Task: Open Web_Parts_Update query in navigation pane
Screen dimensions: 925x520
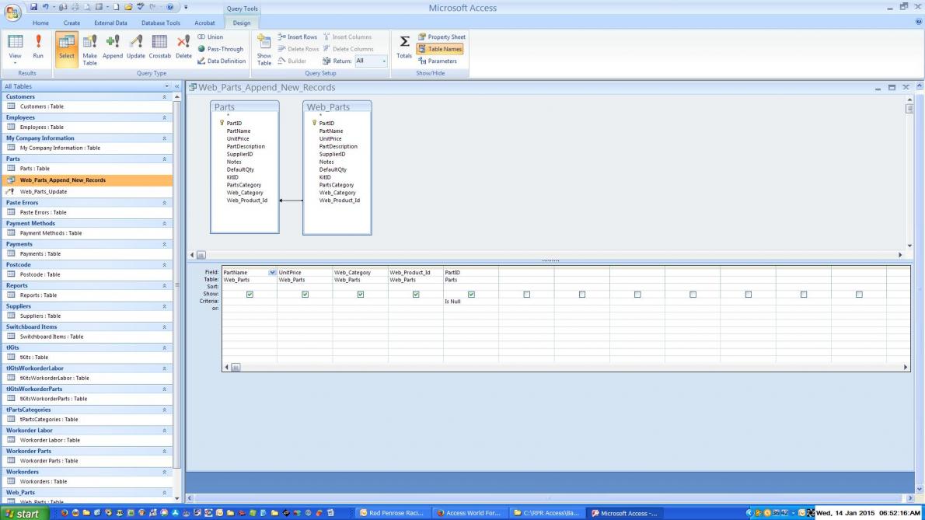Action: [x=44, y=191]
